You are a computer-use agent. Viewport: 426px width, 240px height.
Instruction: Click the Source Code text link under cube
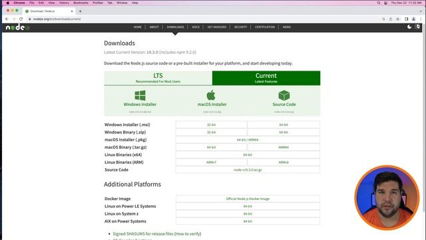pos(284,104)
